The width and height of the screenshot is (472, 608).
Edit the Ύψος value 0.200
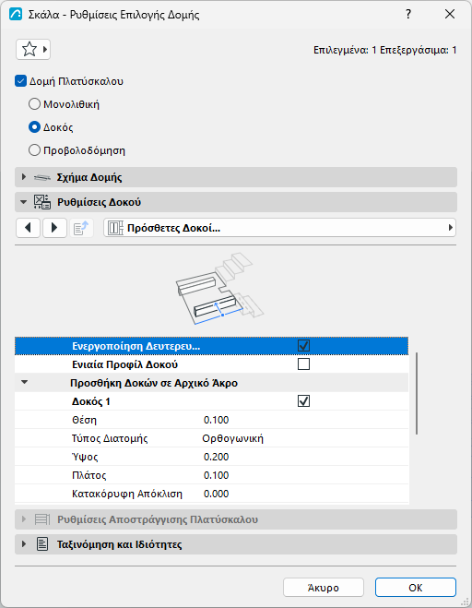point(217,457)
